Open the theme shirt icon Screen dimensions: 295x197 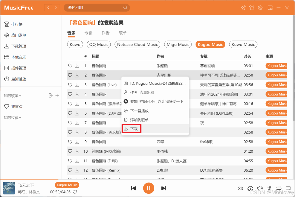[252, 8]
